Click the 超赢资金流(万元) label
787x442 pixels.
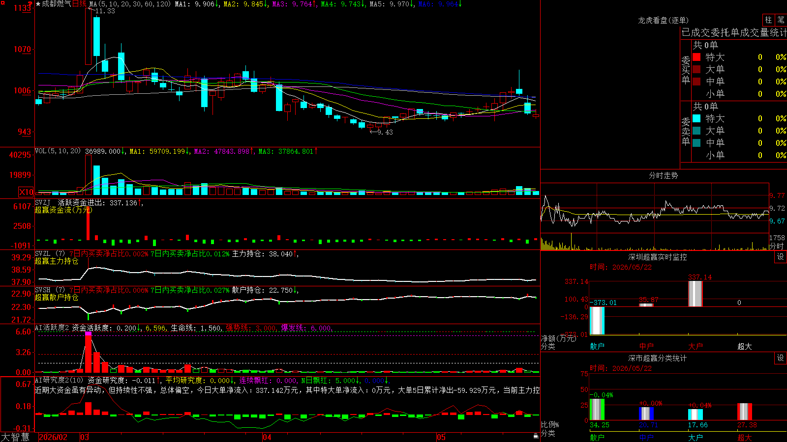click(x=63, y=210)
